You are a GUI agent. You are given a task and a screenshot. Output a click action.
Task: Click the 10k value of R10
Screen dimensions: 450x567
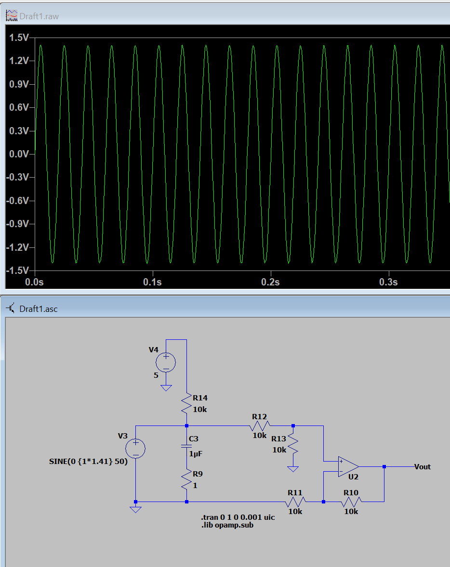tap(351, 511)
